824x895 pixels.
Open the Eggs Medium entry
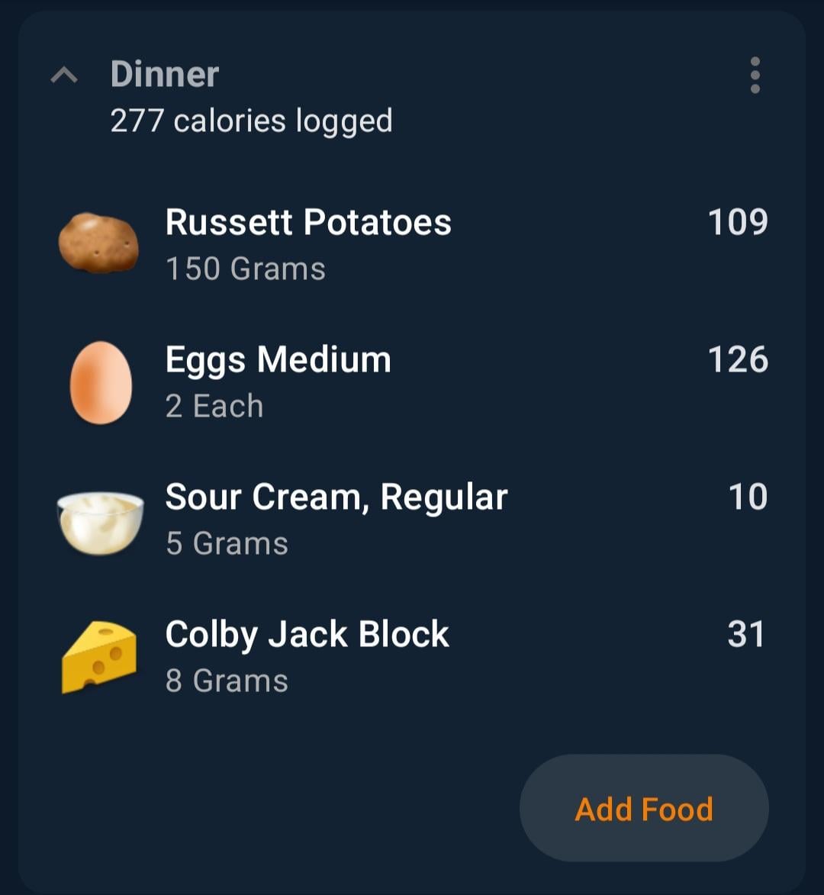pyautogui.click(x=412, y=382)
